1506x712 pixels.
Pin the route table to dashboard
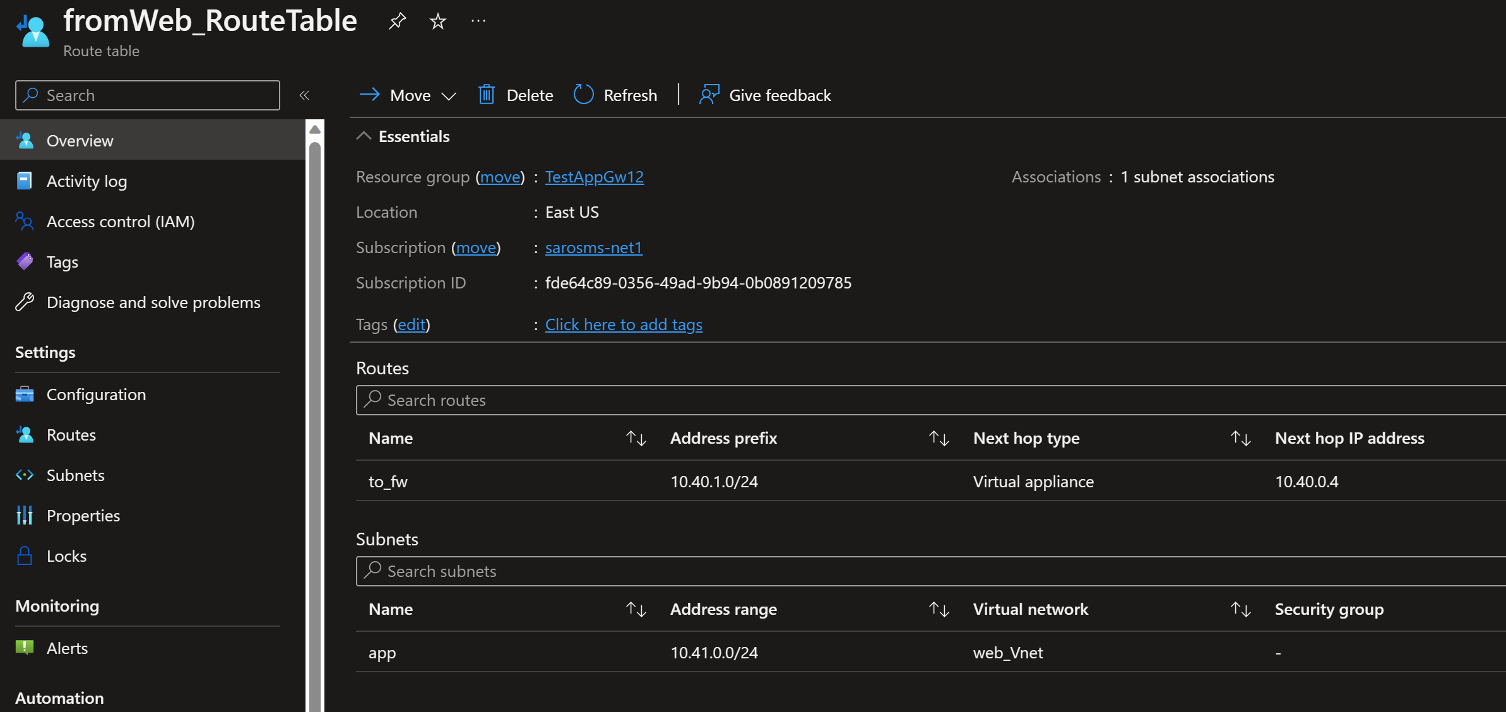[397, 21]
